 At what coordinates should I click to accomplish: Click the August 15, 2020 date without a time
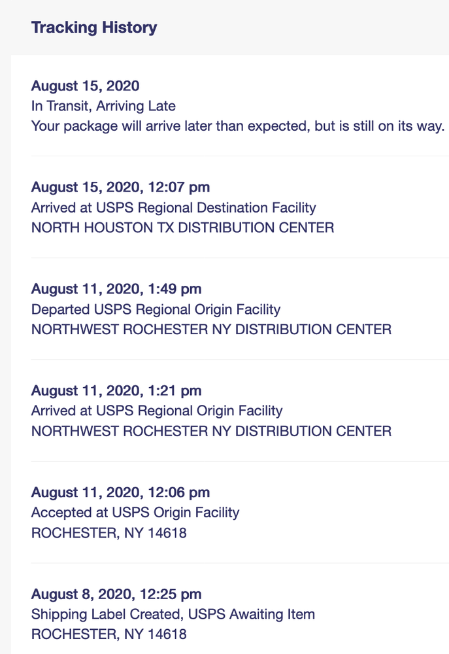pos(85,86)
